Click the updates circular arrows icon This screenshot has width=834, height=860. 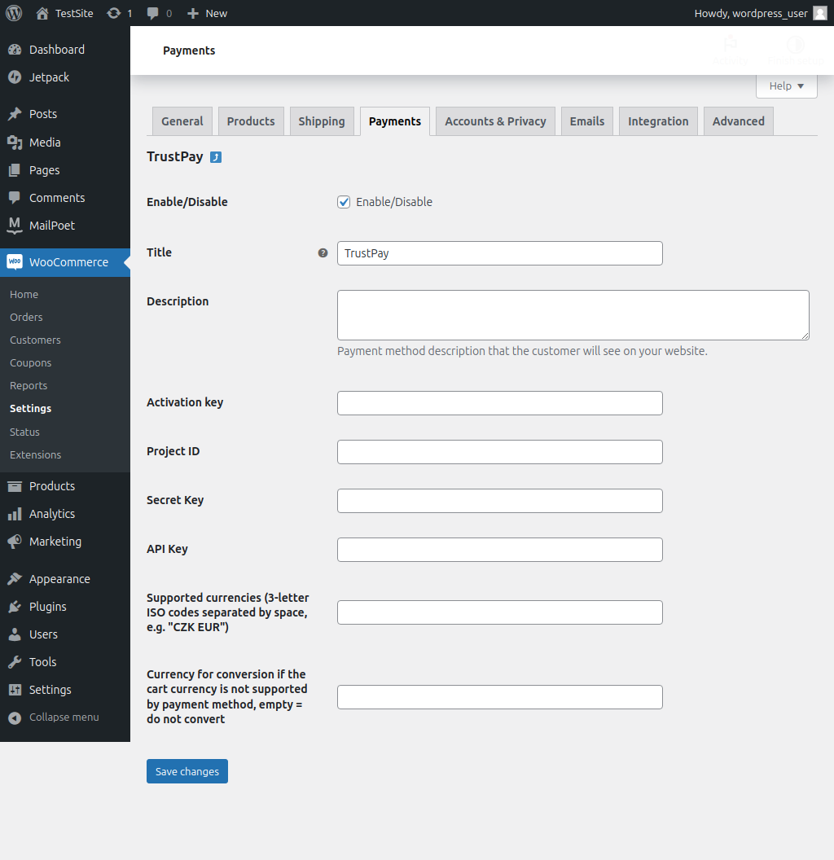113,13
